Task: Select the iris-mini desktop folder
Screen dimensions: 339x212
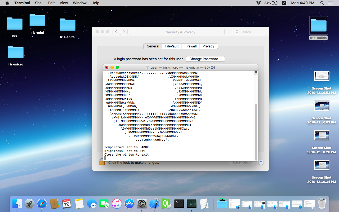Action: pos(37,24)
